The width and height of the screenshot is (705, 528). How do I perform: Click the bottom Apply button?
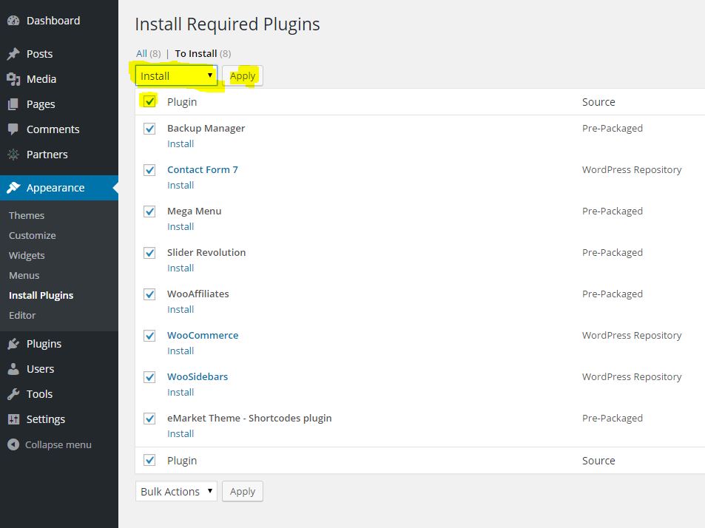[243, 491]
